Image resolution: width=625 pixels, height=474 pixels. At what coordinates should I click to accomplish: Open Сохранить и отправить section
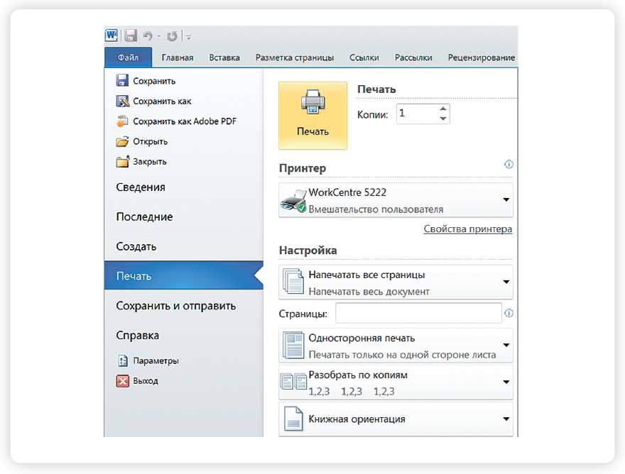176,306
